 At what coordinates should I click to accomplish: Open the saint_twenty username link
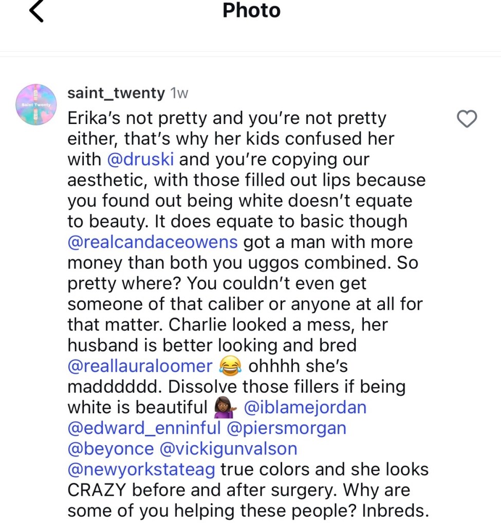coord(116,93)
